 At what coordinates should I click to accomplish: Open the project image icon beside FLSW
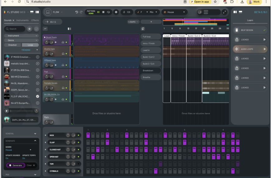(48, 12)
